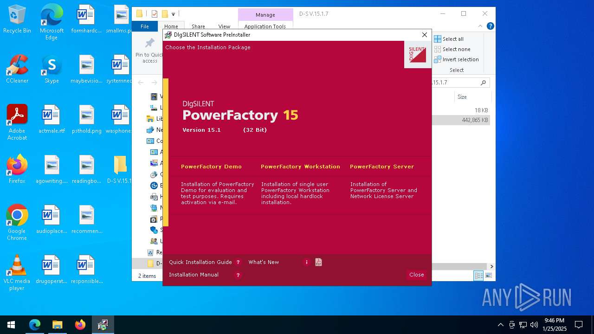Screen dimensions: 594x334
Task: Select the CCleaner desktop shortcut
Action: [x=17, y=70]
